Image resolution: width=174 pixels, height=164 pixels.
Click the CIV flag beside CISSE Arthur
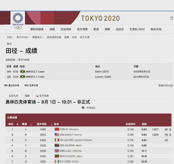tap(57, 161)
